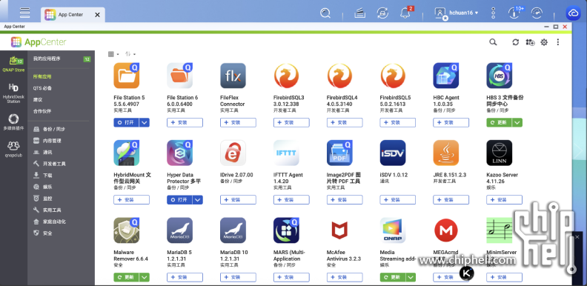
Task: Click the manual install icon in App Center
Action: pos(530,42)
